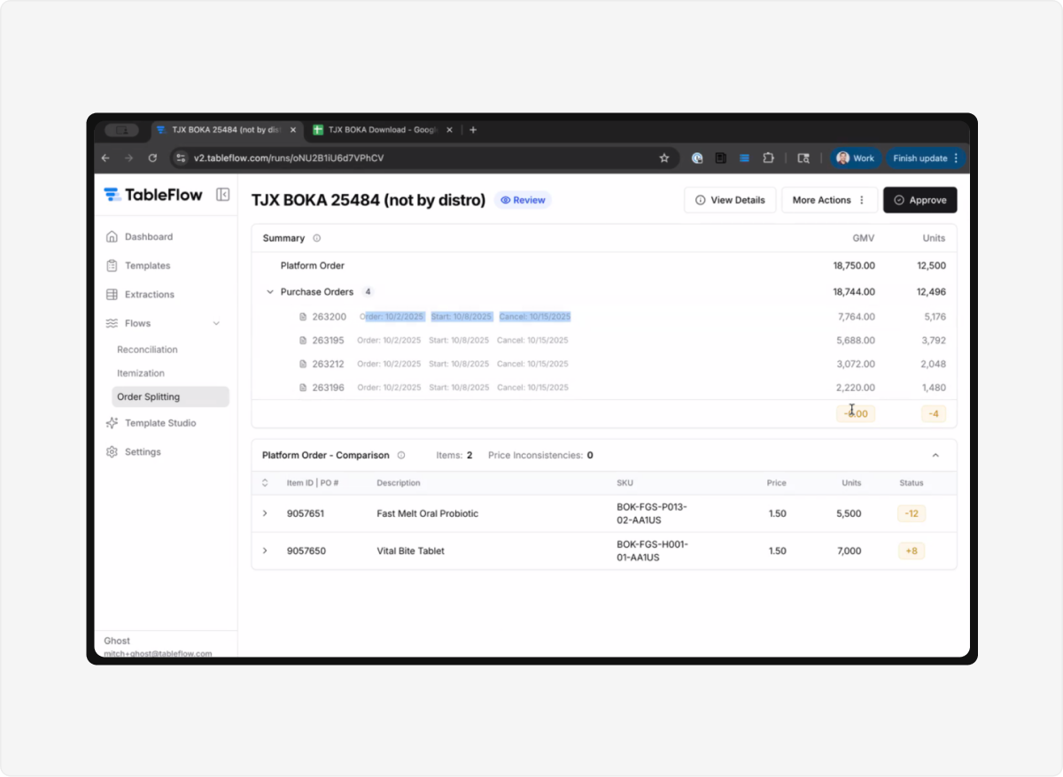Screen dimensions: 1063x777
Task: Open purchase order 263212 document icon
Action: point(302,364)
